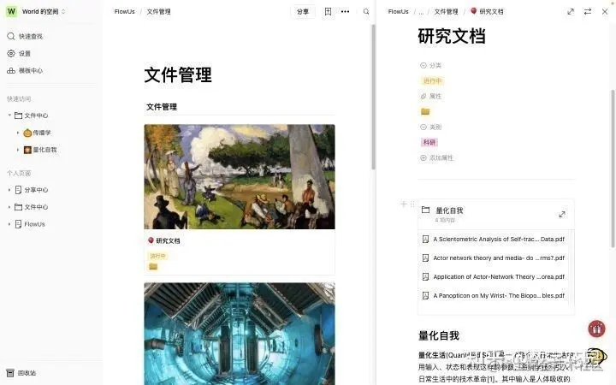Image resolution: width=616 pixels, height=385 pixels.
Task: Click 添加属性 to add a property
Action: pyautogui.click(x=437, y=158)
